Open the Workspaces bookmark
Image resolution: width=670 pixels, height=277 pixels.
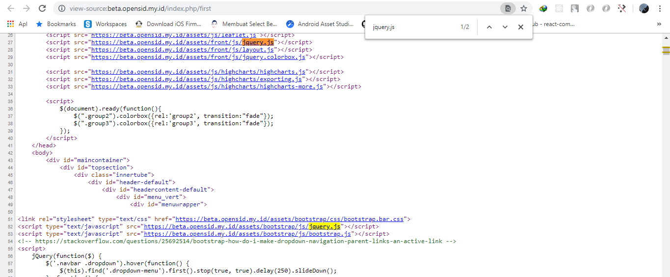pyautogui.click(x=106, y=24)
